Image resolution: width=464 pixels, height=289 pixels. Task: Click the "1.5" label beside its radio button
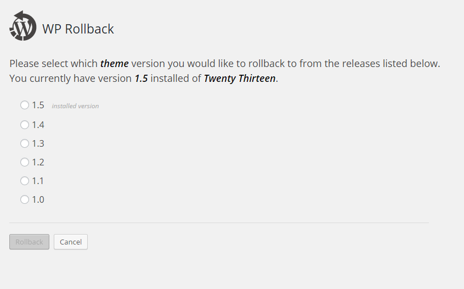click(38, 105)
